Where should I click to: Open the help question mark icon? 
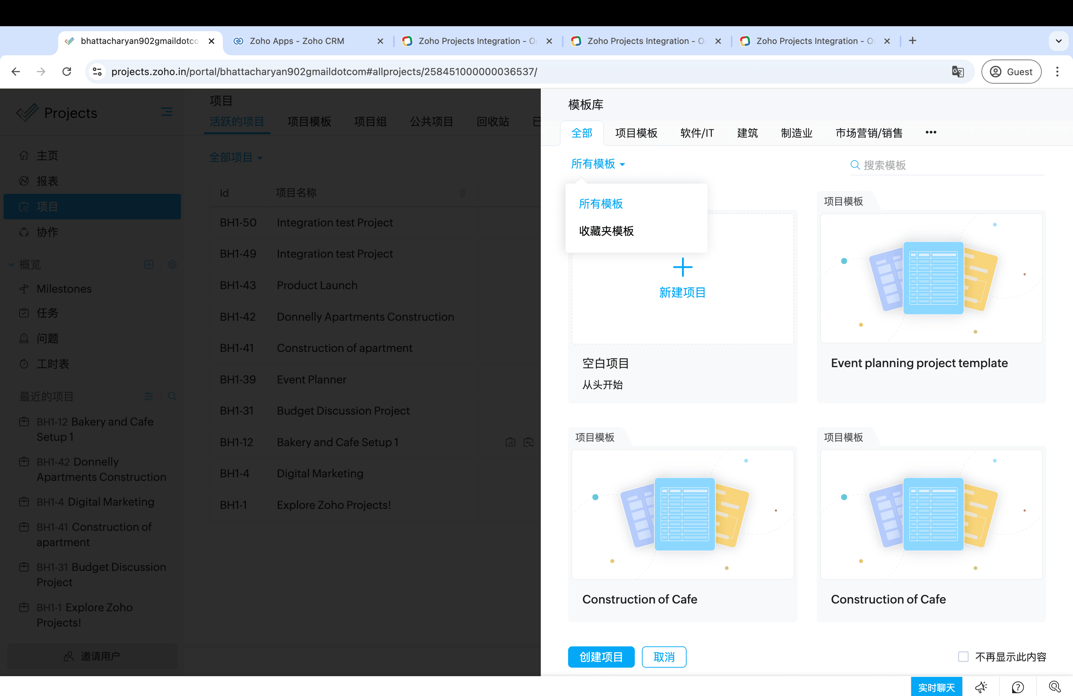[x=1018, y=687]
